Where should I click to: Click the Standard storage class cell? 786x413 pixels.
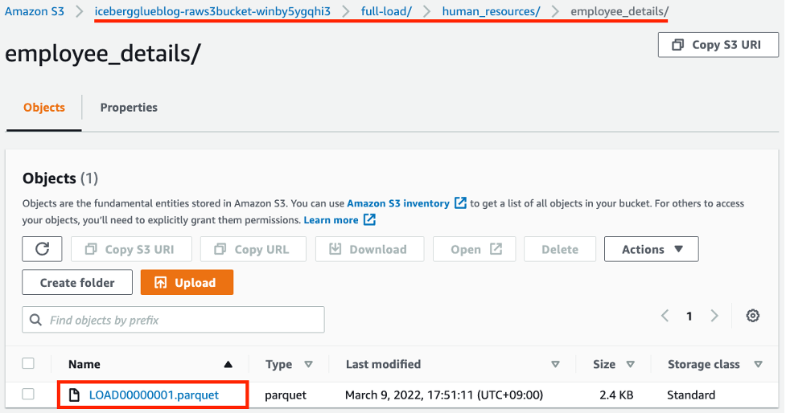(x=691, y=395)
